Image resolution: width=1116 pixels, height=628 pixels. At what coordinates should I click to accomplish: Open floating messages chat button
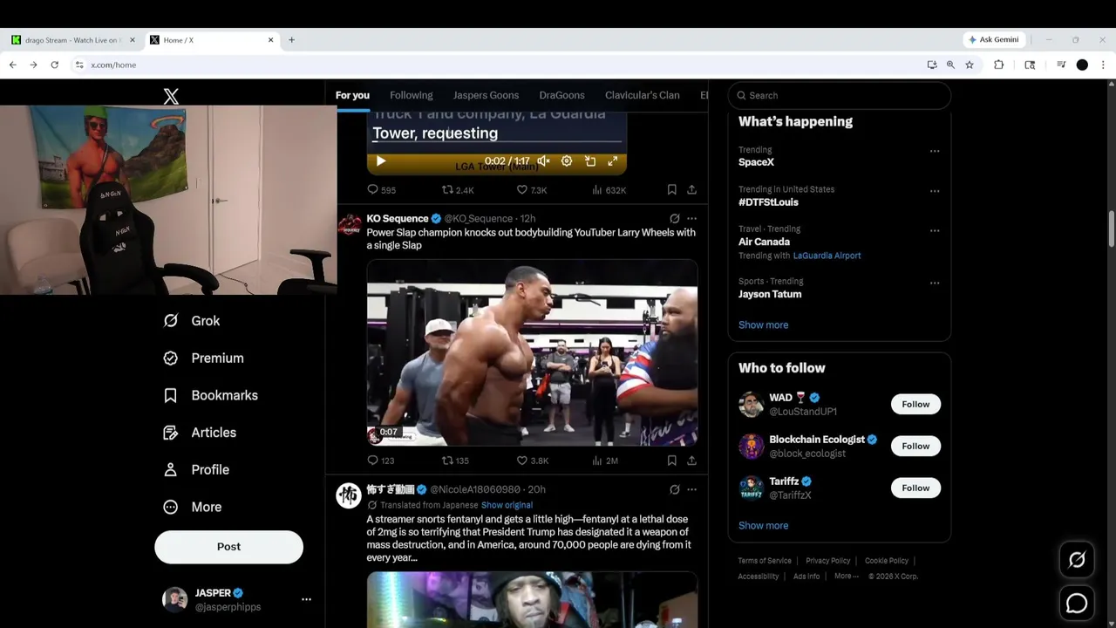pos(1077,603)
